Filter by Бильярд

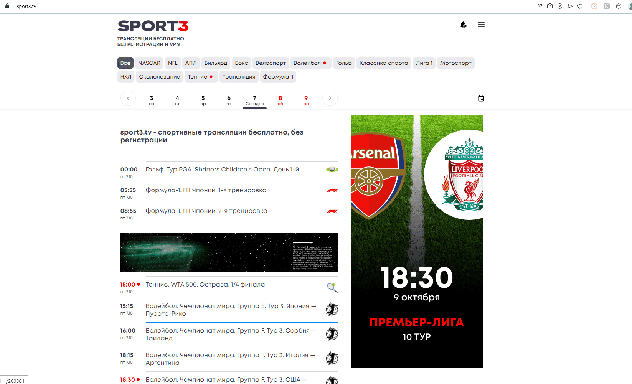pyautogui.click(x=216, y=63)
